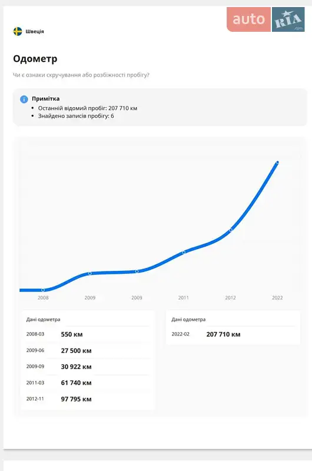Click the 2008-03 odometer row with 550 км
Image resolution: width=312 pixels, height=471 pixels.
[x=88, y=334]
